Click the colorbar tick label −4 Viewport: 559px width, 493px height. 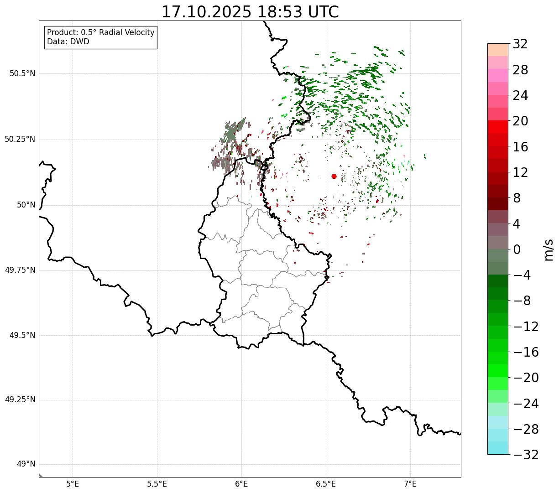522,275
